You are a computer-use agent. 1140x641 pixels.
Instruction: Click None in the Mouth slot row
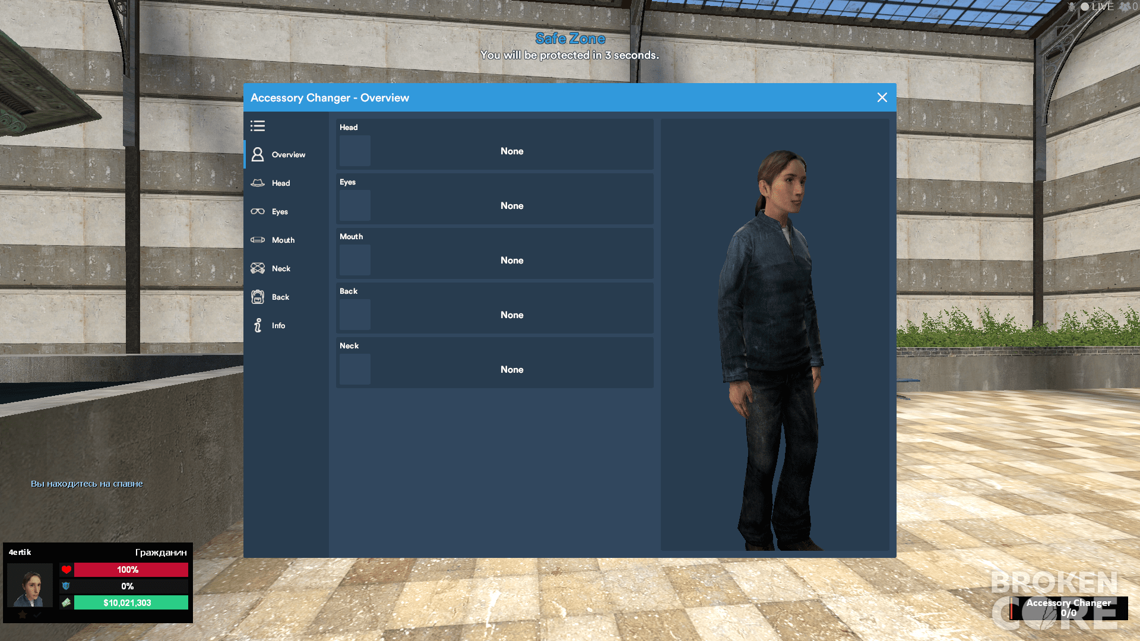(512, 261)
